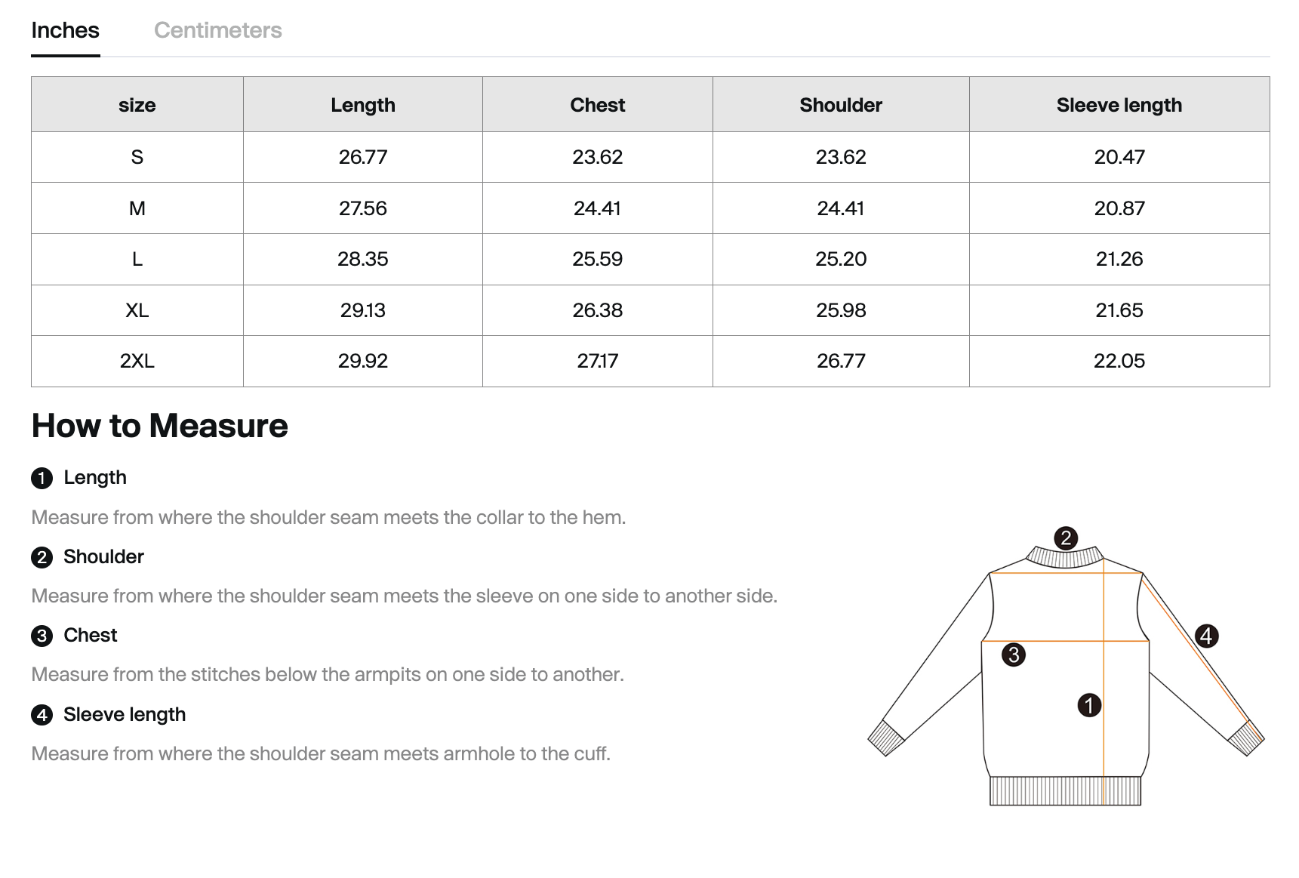
Task: Switch to the Centimeters tab
Action: pyautogui.click(x=217, y=30)
